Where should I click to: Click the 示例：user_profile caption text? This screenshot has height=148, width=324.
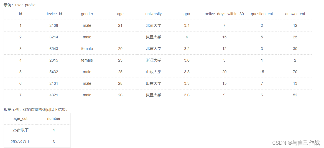19,5
